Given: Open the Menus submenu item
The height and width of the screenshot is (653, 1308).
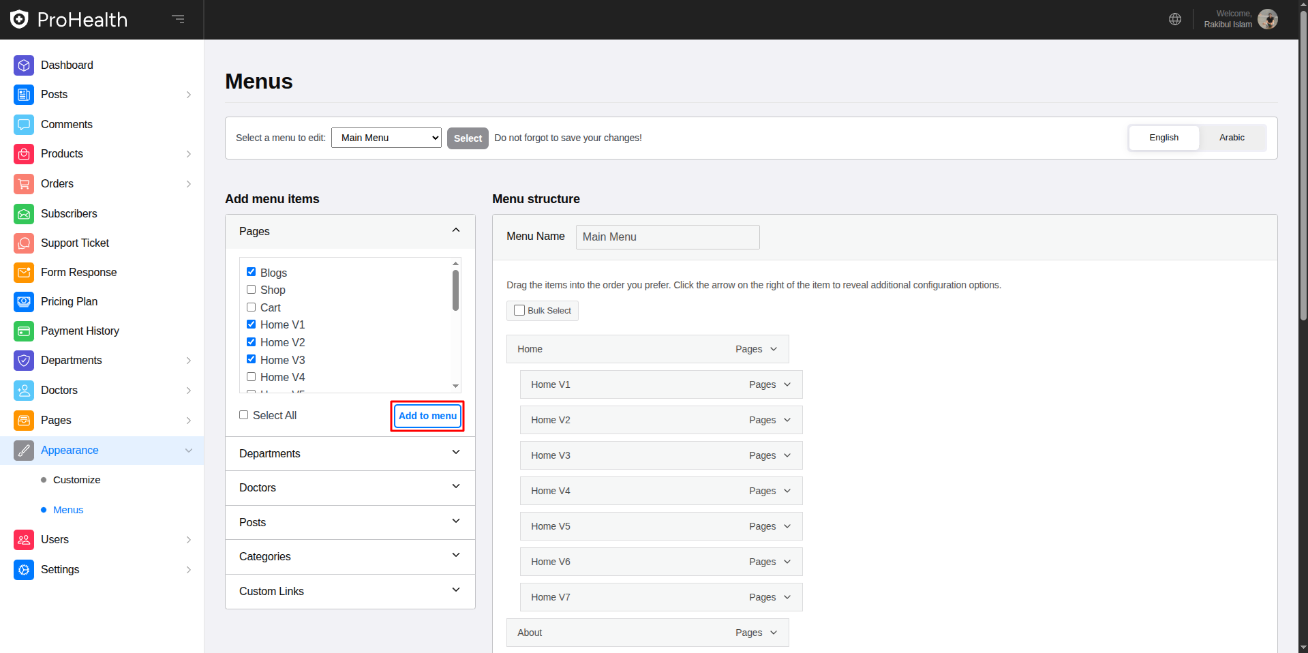Looking at the screenshot, I should [x=68, y=510].
